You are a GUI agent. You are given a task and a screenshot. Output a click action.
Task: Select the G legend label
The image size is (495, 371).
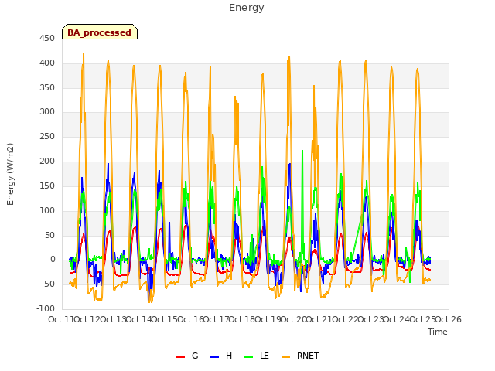pos(195,356)
